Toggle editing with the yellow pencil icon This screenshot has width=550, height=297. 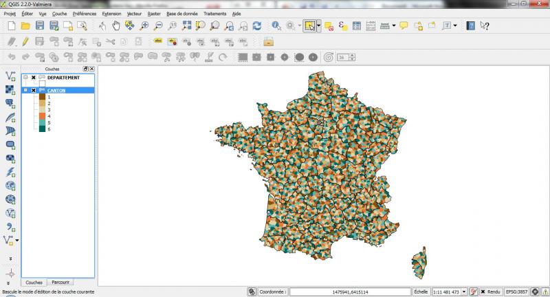[25, 41]
